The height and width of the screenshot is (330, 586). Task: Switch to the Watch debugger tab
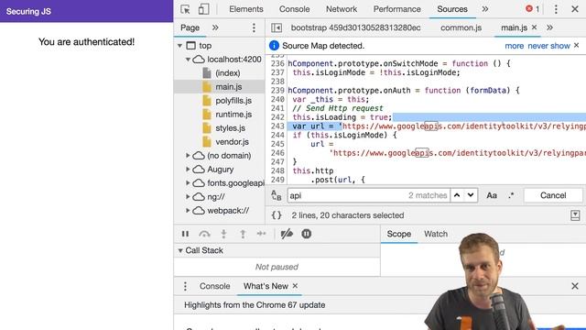coord(436,234)
